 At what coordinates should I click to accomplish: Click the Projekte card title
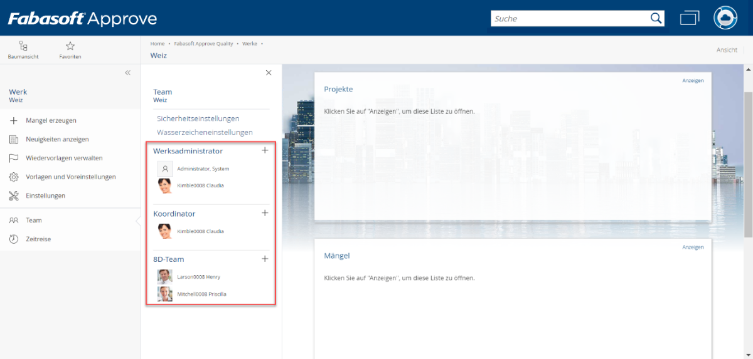338,89
